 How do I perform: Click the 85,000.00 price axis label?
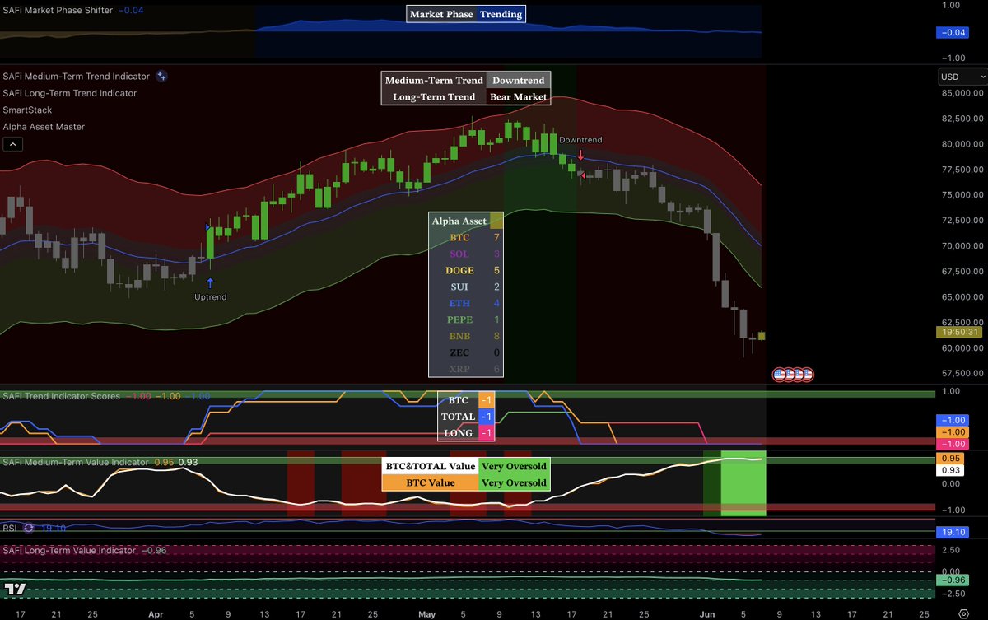click(x=963, y=93)
